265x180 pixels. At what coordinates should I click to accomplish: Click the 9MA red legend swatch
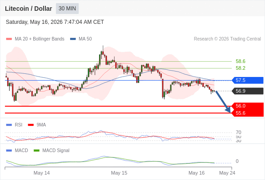point(31,125)
